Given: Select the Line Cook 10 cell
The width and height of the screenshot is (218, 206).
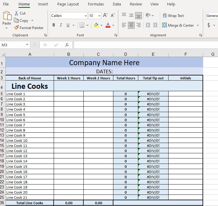Looking at the screenshot, I should point(30,141).
